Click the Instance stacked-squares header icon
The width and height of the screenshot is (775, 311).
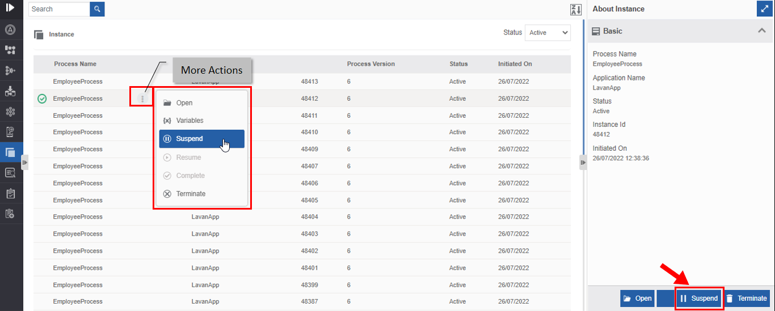tap(39, 35)
